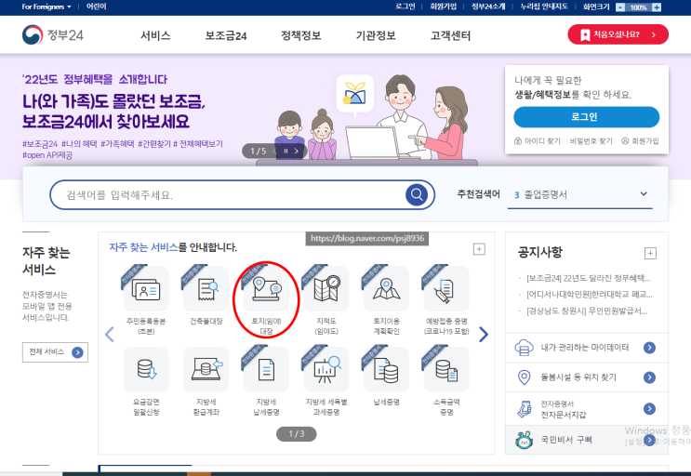The height and width of the screenshot is (476, 691).
Task: Click the red 처음오셨나요? button
Action: (x=618, y=34)
